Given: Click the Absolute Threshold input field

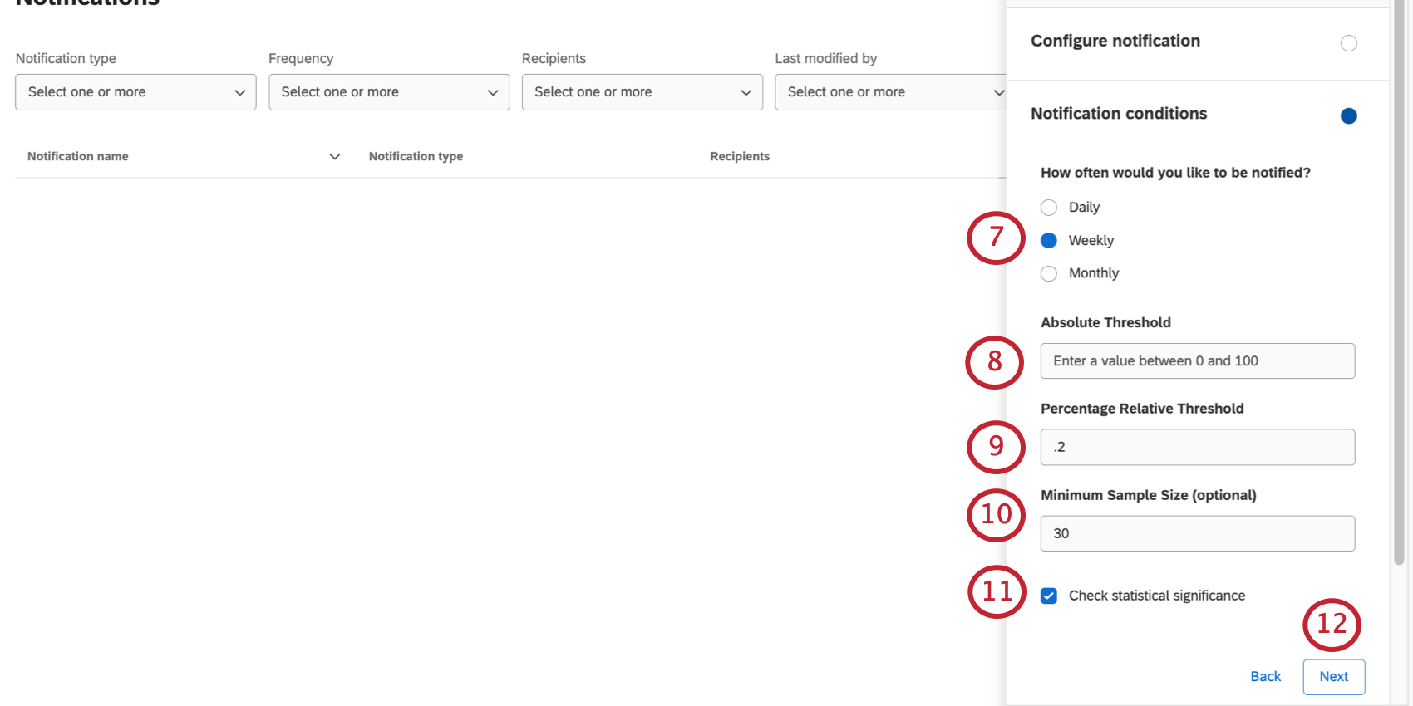Looking at the screenshot, I should (x=1197, y=360).
